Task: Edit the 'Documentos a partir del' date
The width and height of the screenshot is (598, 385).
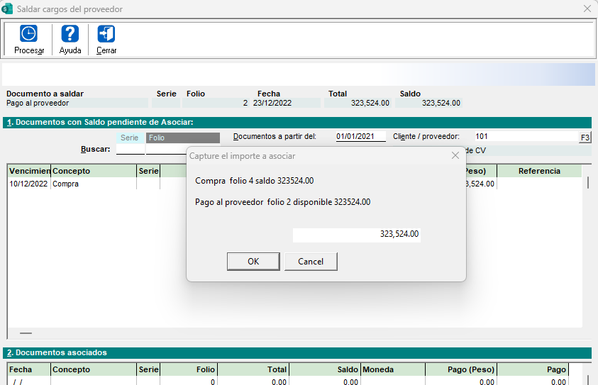Action: [360, 136]
